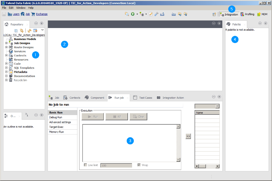Open the Exchange link

(x=41, y=14)
